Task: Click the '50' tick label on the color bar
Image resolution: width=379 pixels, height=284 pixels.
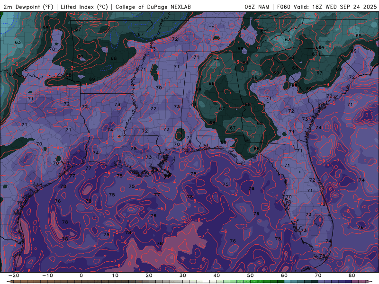Action: (251, 275)
